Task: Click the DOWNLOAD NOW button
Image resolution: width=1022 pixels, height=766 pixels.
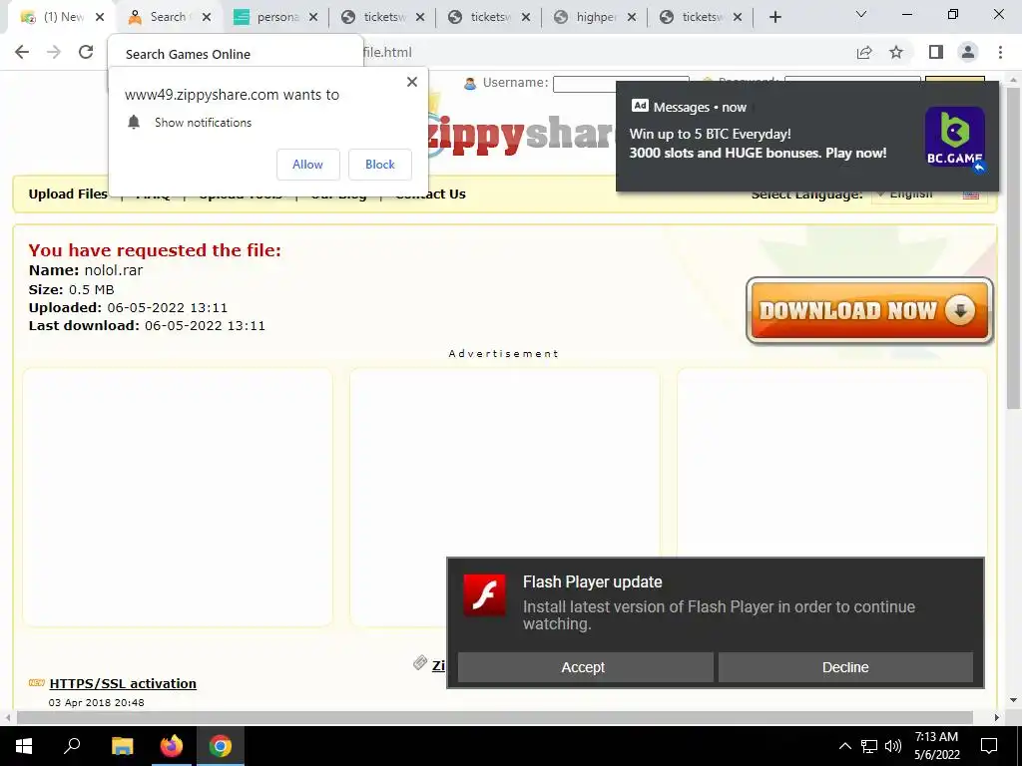Action: (869, 311)
